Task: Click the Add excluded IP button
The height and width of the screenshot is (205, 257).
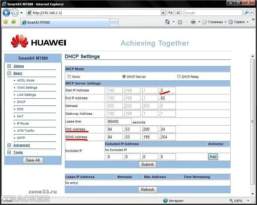Action: click(x=213, y=157)
